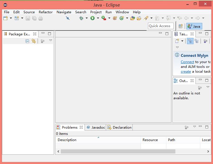The image size is (213, 164).
Task: Click the Next Annotation icon
Action: pyautogui.click(x=157, y=18)
